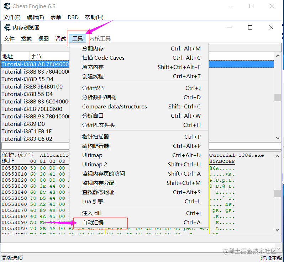Open 文件(F) menu in Cheat Engine main window
This screenshot has width=284, height=262.
click(12, 17)
